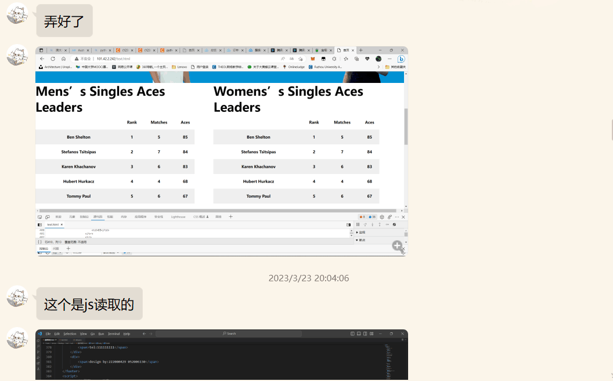The width and height of the screenshot is (613, 381).
Task: Open VS Code File menu
Action: 48,334
